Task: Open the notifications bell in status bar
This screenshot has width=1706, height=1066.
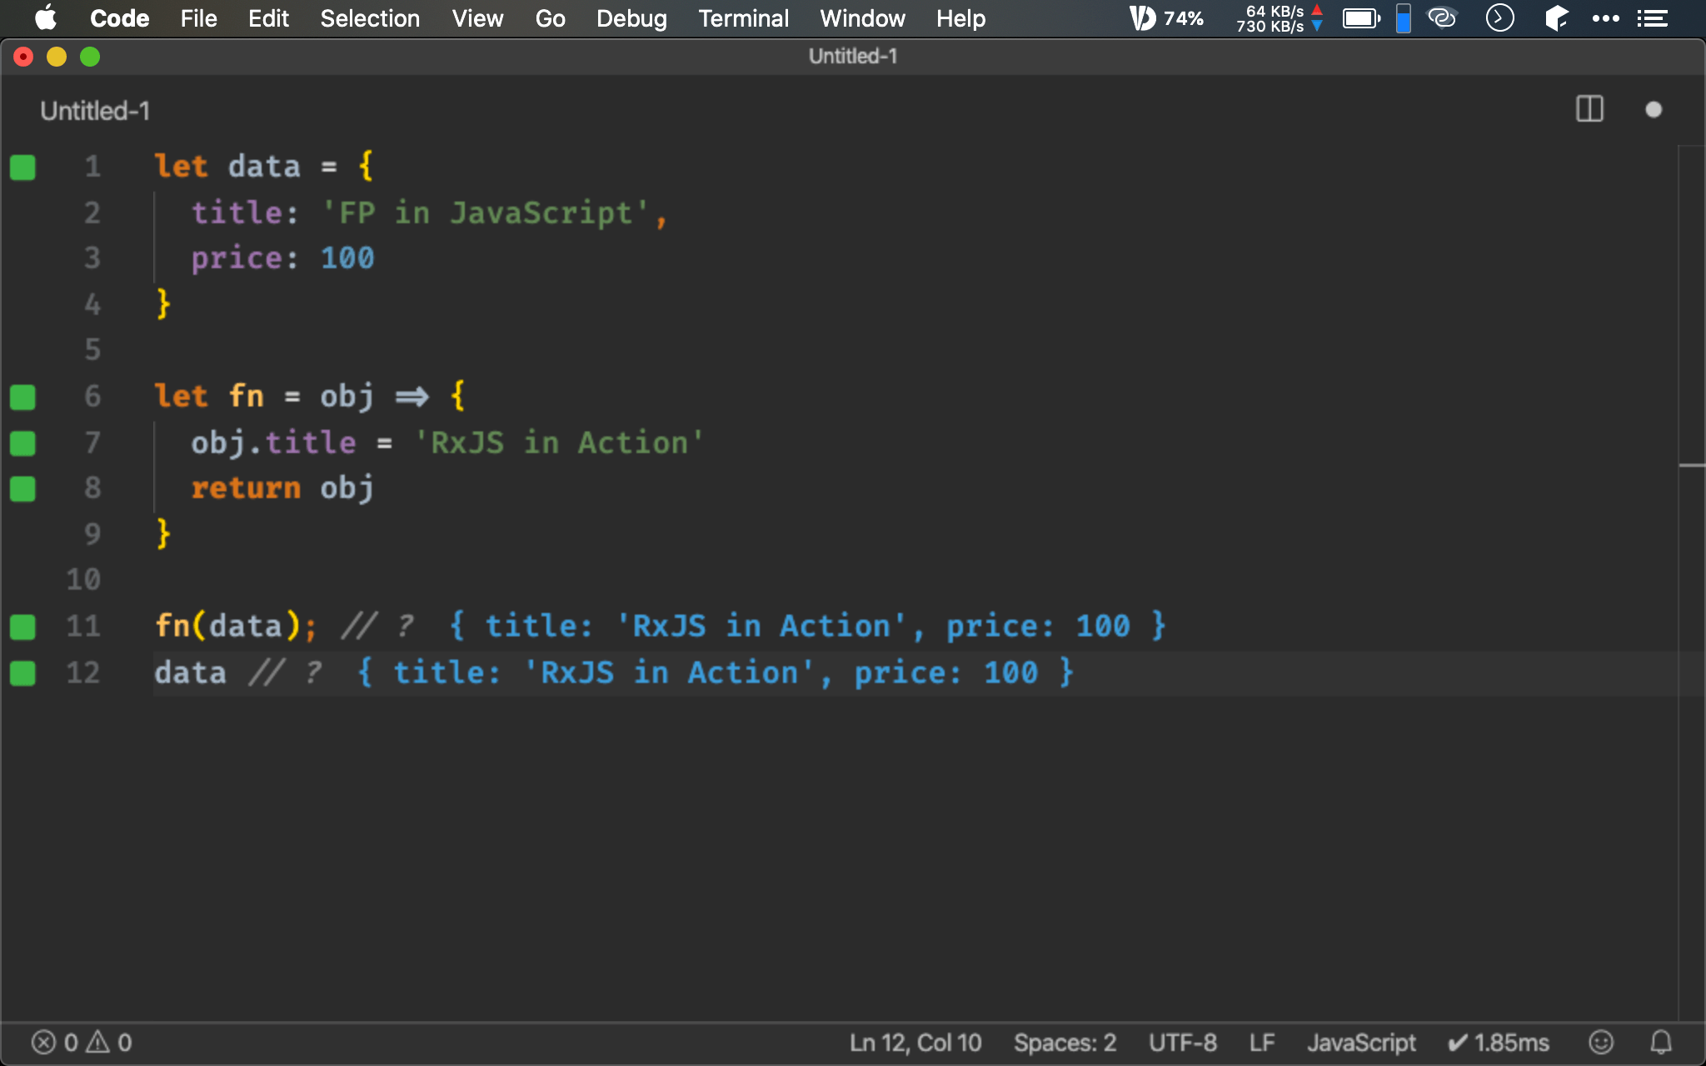Action: [1661, 1042]
